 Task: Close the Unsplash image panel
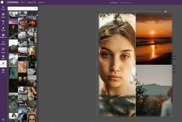[37, 15]
